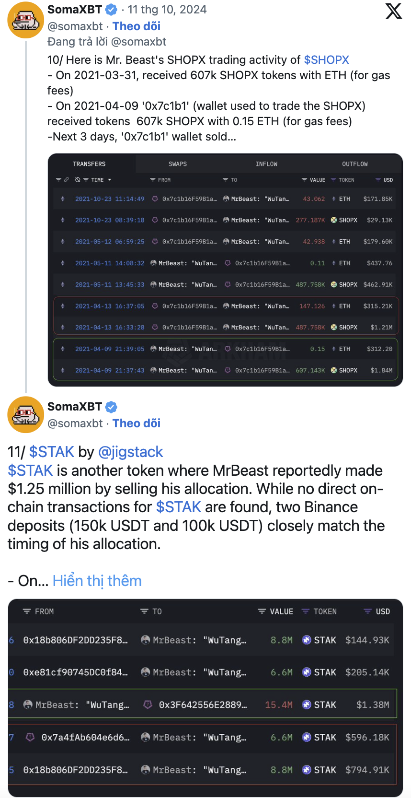Viewport: 411px width, 798px height.
Task: Open the STAK transfers table image
Action: coord(205,698)
